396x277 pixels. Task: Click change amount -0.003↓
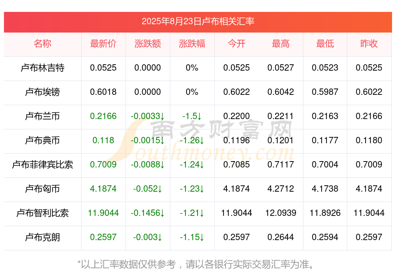tap(148, 237)
